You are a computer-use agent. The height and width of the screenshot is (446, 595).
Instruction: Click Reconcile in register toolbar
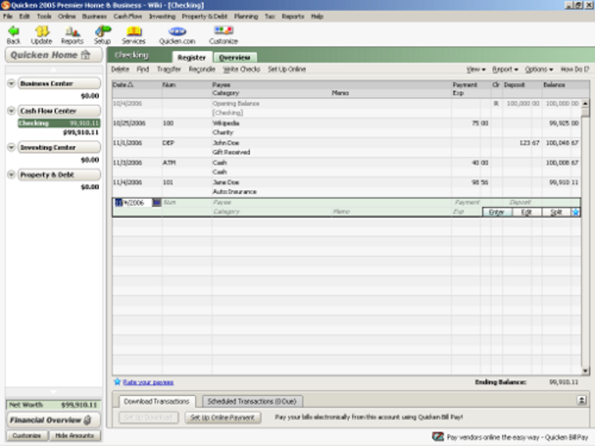tap(202, 70)
